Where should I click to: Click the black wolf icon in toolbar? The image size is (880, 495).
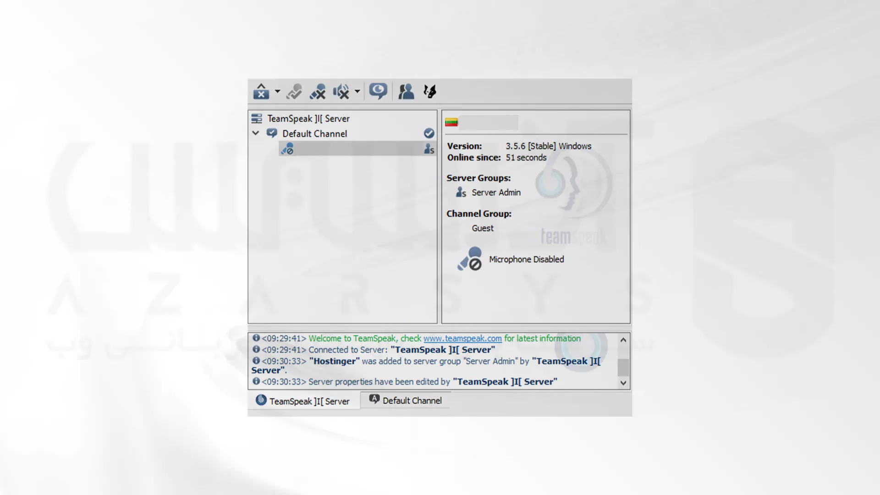pyautogui.click(x=430, y=91)
